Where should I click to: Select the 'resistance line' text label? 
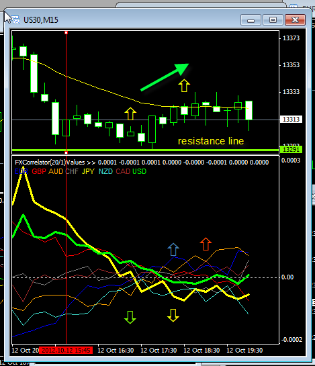click(211, 141)
